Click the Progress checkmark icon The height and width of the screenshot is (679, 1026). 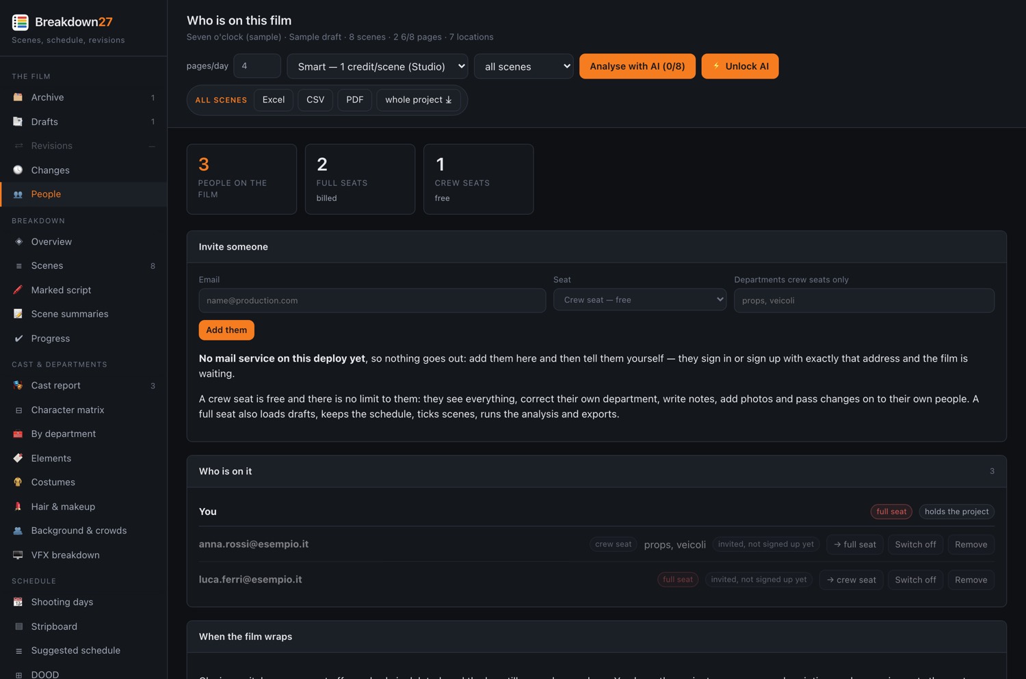[x=18, y=338]
